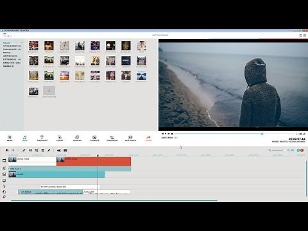Select the text clip on the T track
Image resolution: width=308 pixels, height=231 pixels.
(70, 187)
